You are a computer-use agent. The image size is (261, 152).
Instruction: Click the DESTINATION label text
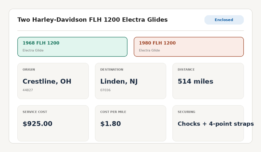coord(112,70)
